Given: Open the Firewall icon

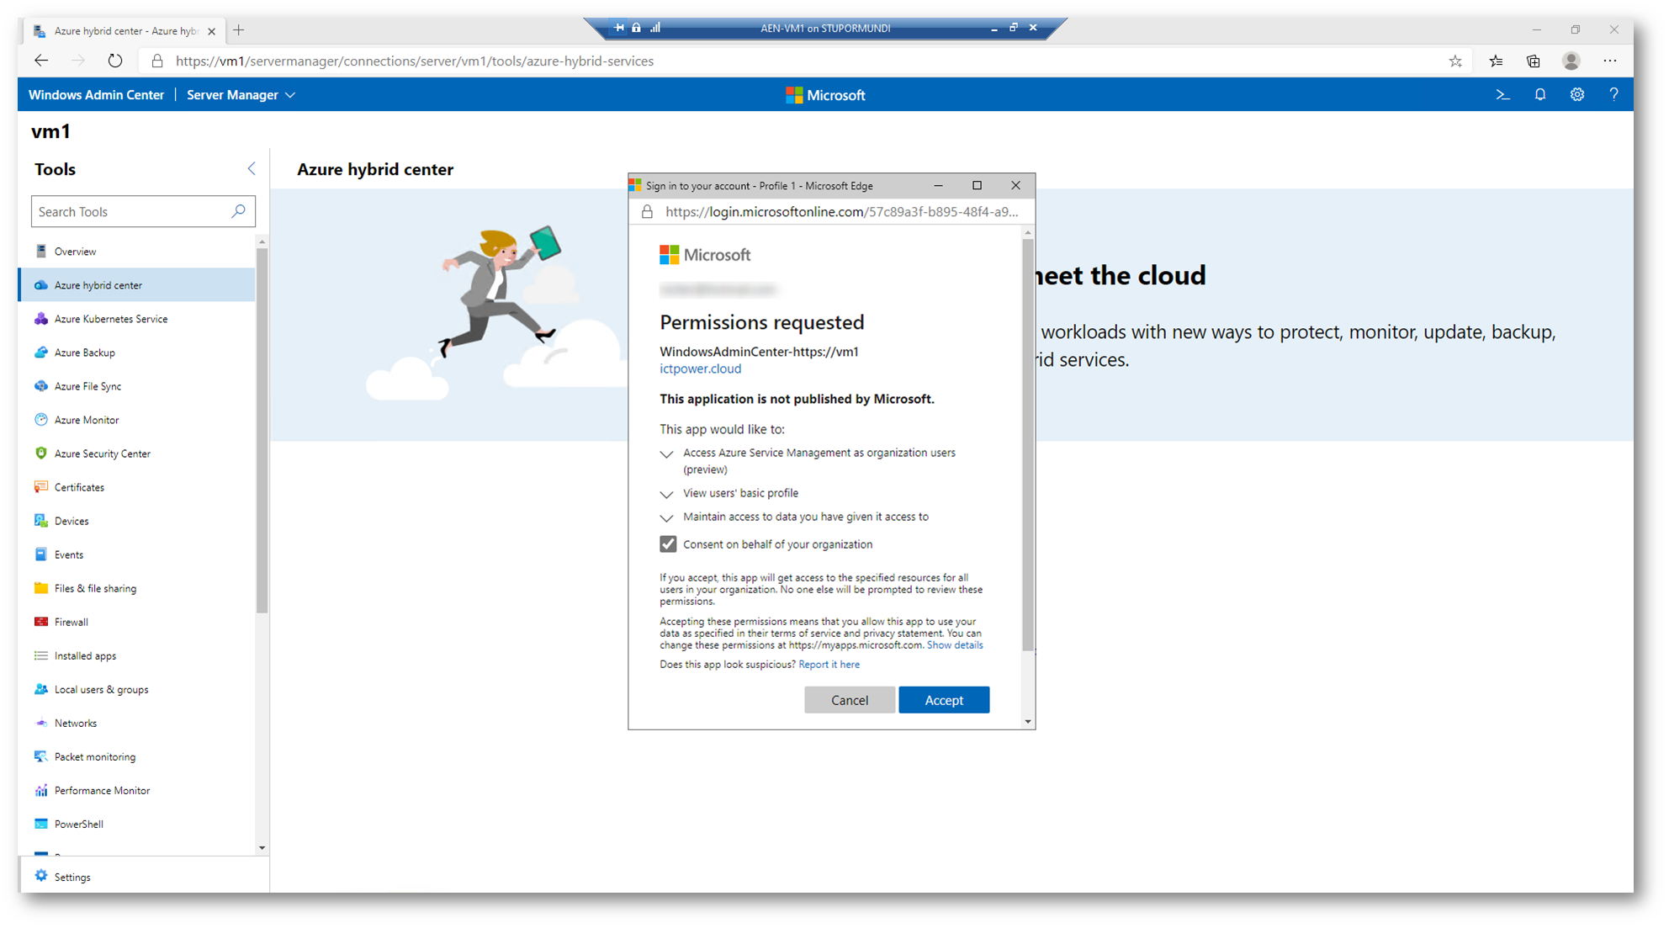Looking at the screenshot, I should [x=40, y=622].
